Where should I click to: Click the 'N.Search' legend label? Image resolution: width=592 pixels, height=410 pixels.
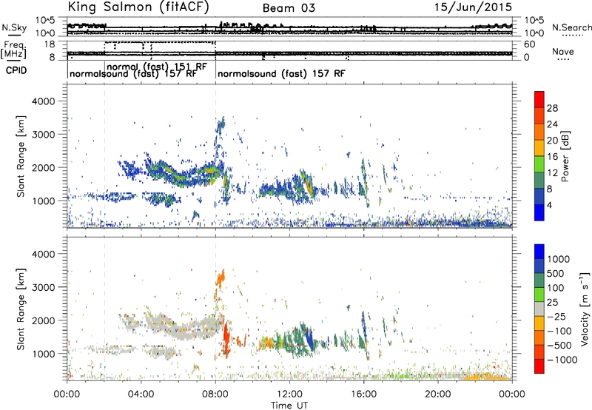571,27
